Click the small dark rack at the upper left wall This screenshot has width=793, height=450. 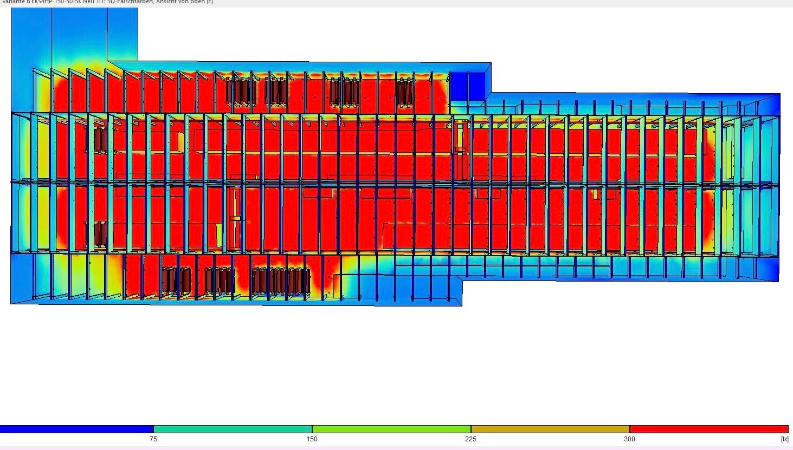point(101,140)
